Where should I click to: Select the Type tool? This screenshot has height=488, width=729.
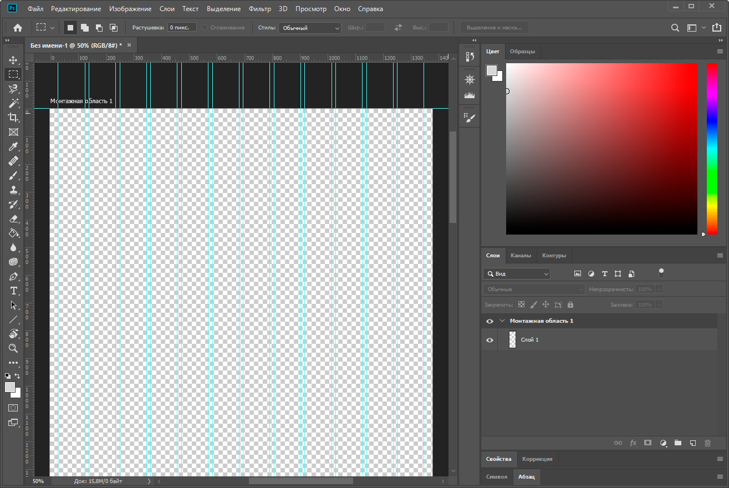point(13,291)
